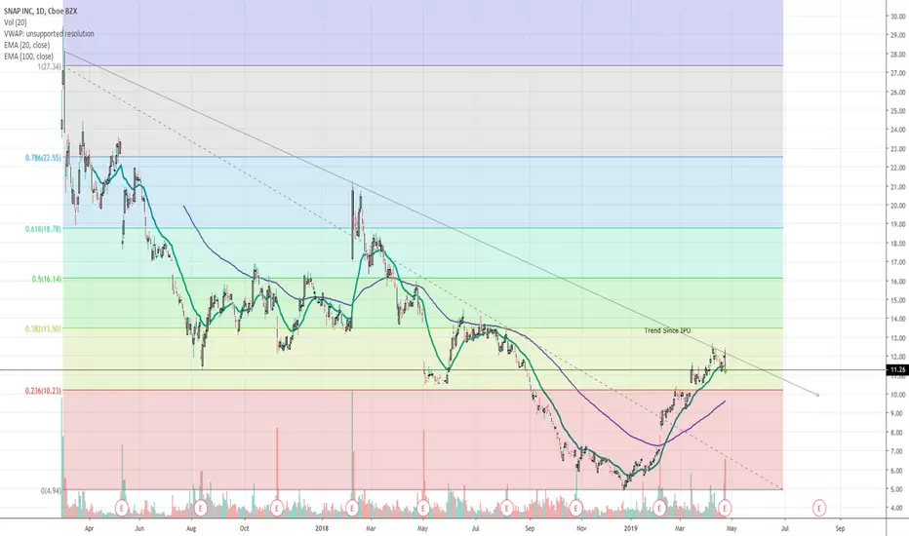Click the Aug label on the time axis
The height and width of the screenshot is (536, 909).
coord(192,528)
